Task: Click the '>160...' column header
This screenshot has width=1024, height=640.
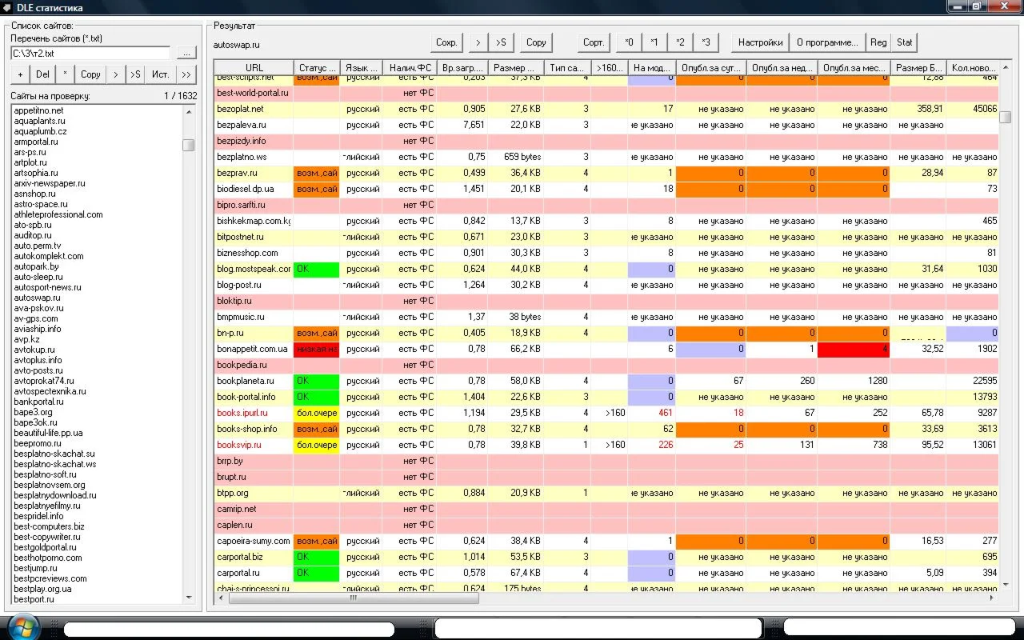Action: (610, 68)
